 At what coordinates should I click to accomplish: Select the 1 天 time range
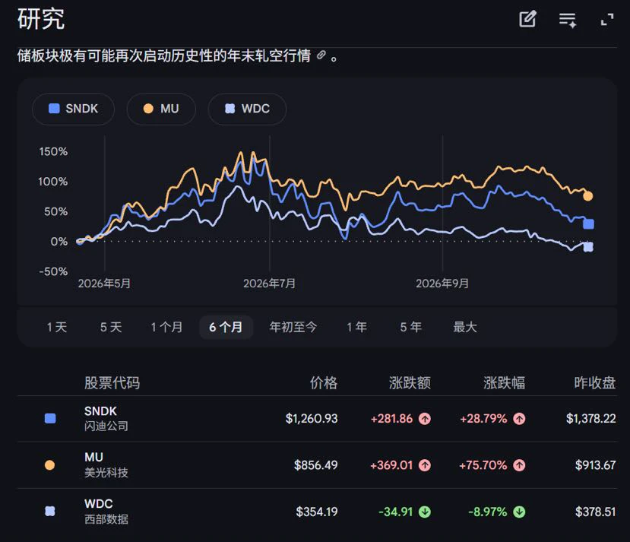57,327
